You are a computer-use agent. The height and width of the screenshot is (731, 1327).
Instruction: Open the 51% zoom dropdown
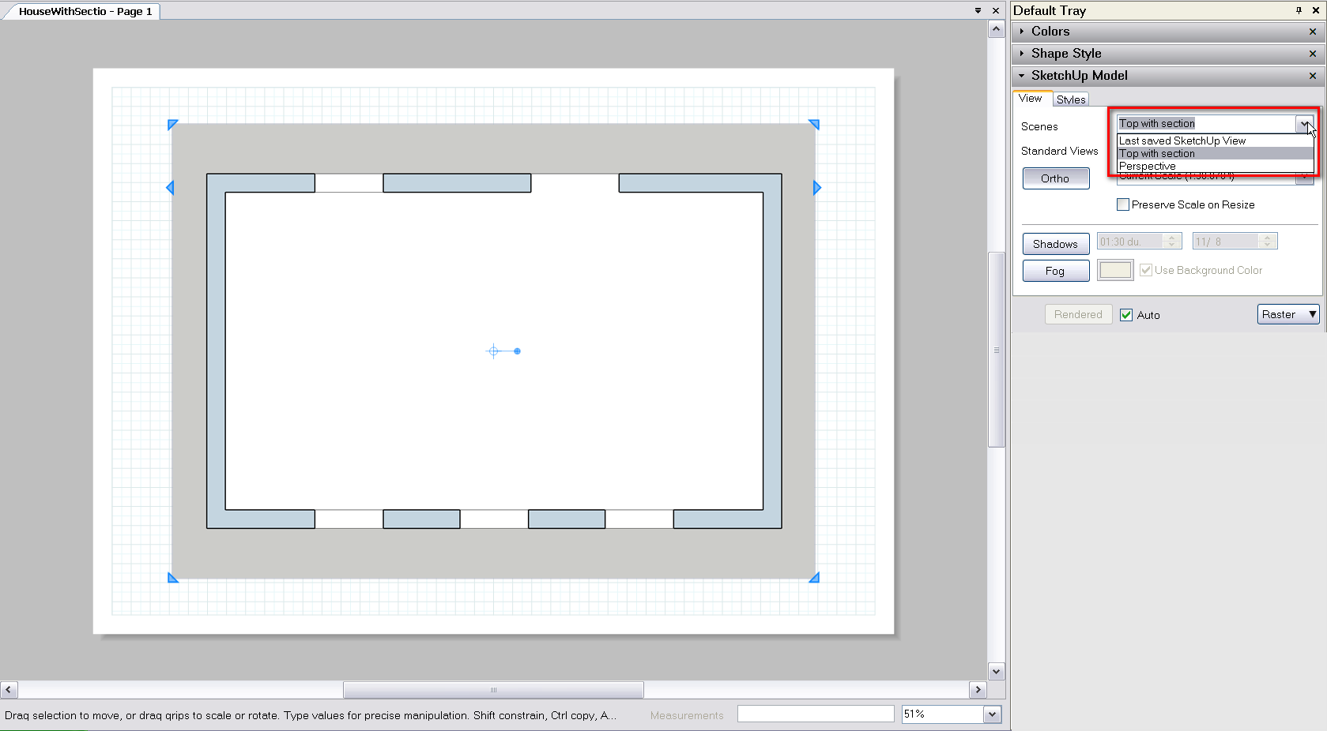point(992,714)
